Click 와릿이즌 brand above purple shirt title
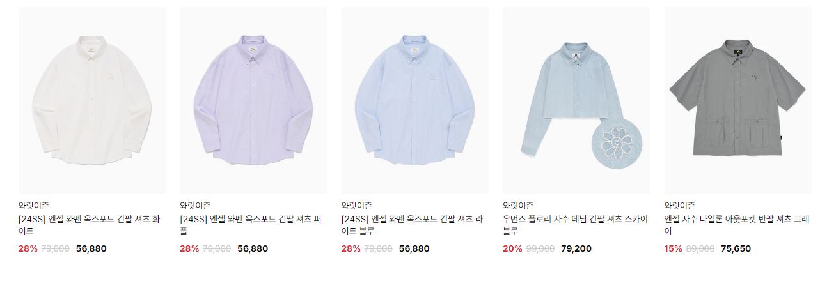820x281 pixels. tap(195, 206)
